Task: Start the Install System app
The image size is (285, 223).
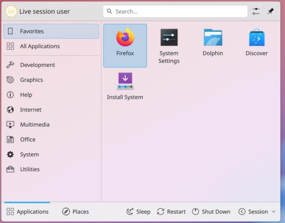Action: (x=125, y=86)
